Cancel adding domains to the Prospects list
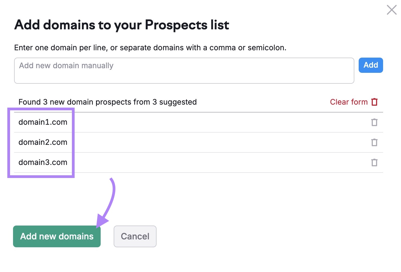This screenshot has width=401, height=272. tap(135, 236)
